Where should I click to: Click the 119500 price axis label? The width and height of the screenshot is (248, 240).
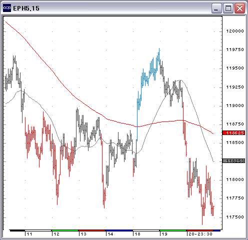click(235, 68)
